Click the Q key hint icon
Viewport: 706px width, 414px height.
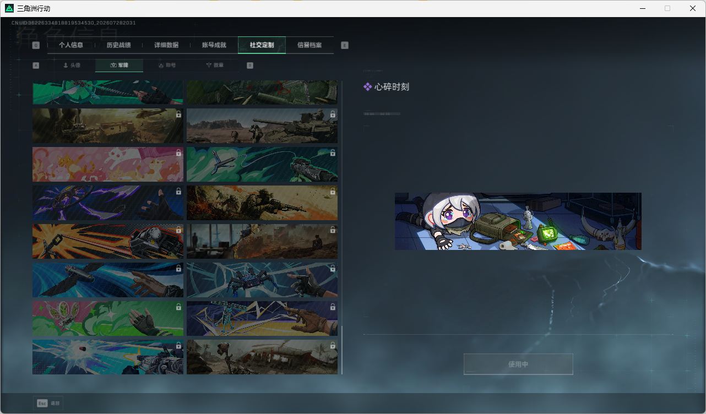coord(36,45)
